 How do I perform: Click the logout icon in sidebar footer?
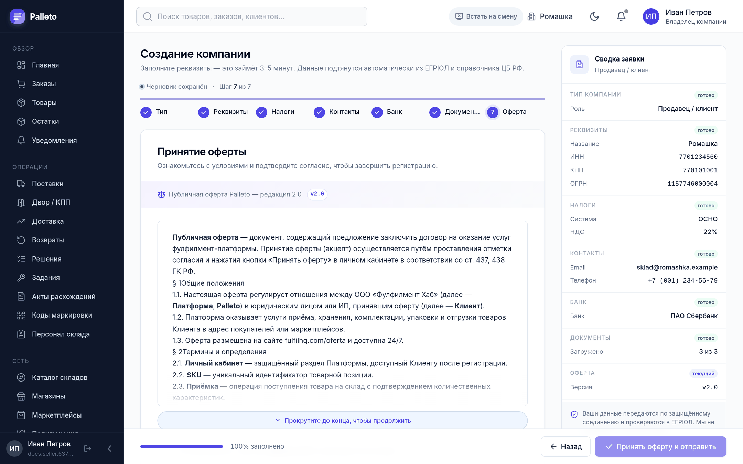[x=88, y=449]
